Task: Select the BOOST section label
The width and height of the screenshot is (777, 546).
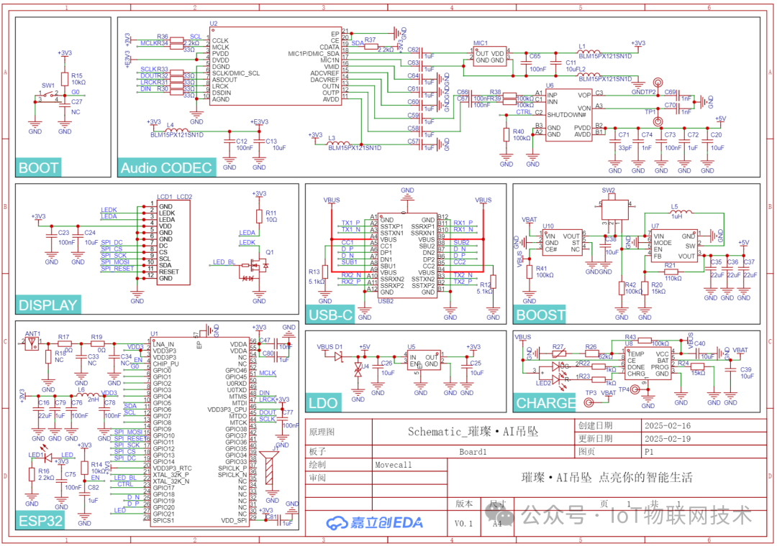Action: click(540, 315)
